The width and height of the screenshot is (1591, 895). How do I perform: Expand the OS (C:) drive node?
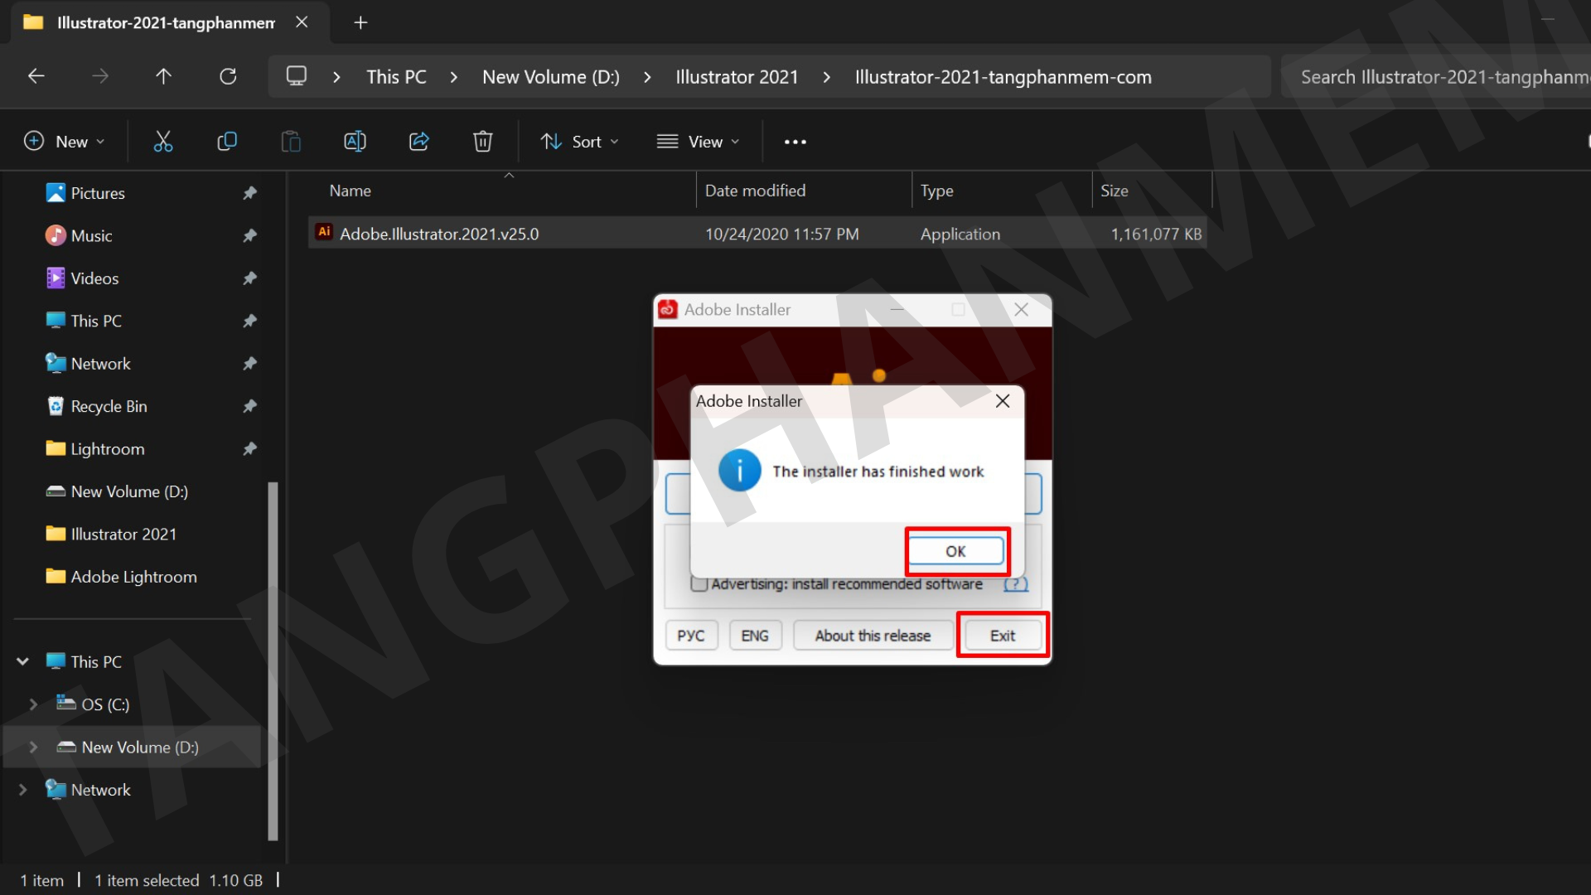(34, 704)
